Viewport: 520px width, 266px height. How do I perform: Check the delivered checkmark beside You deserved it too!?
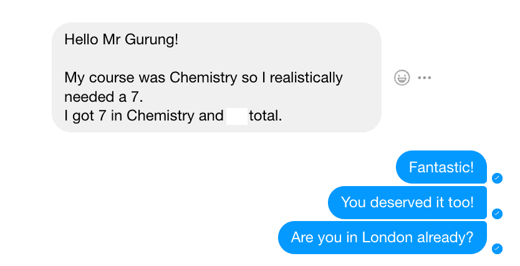click(497, 213)
